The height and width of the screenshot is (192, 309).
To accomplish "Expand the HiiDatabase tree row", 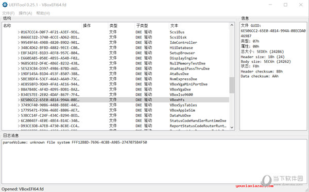I will click(19, 48).
